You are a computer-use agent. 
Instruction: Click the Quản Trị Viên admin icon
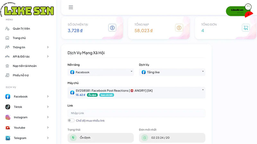tap(7, 28)
